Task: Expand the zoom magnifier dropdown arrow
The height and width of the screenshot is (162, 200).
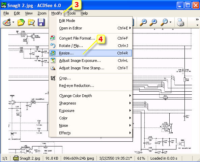Action: (171, 22)
